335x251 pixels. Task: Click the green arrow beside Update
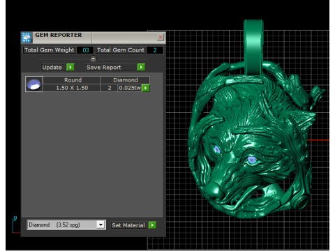[70, 68]
